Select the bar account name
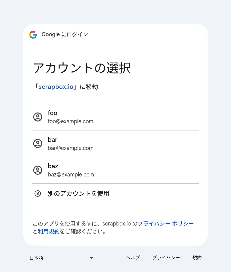This screenshot has height=272, width=231. (x=53, y=139)
